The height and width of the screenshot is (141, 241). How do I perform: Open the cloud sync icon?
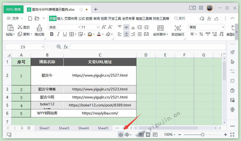pos(202,19)
